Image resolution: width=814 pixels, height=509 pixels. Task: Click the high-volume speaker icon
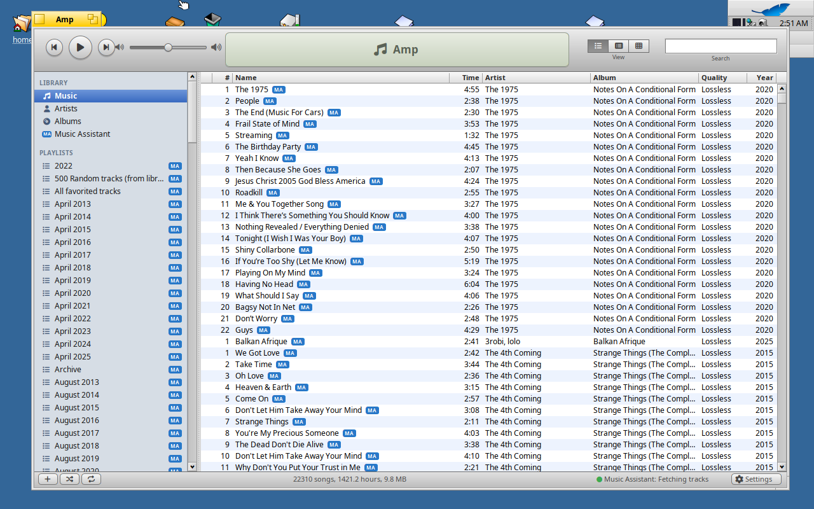tap(216, 47)
